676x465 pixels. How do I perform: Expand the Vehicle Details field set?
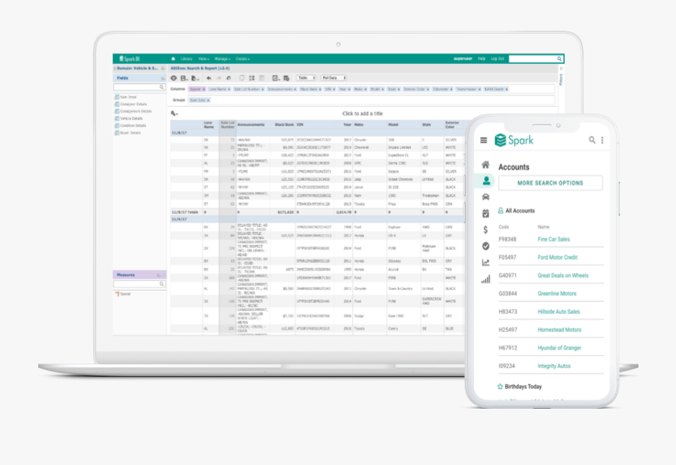click(128, 118)
